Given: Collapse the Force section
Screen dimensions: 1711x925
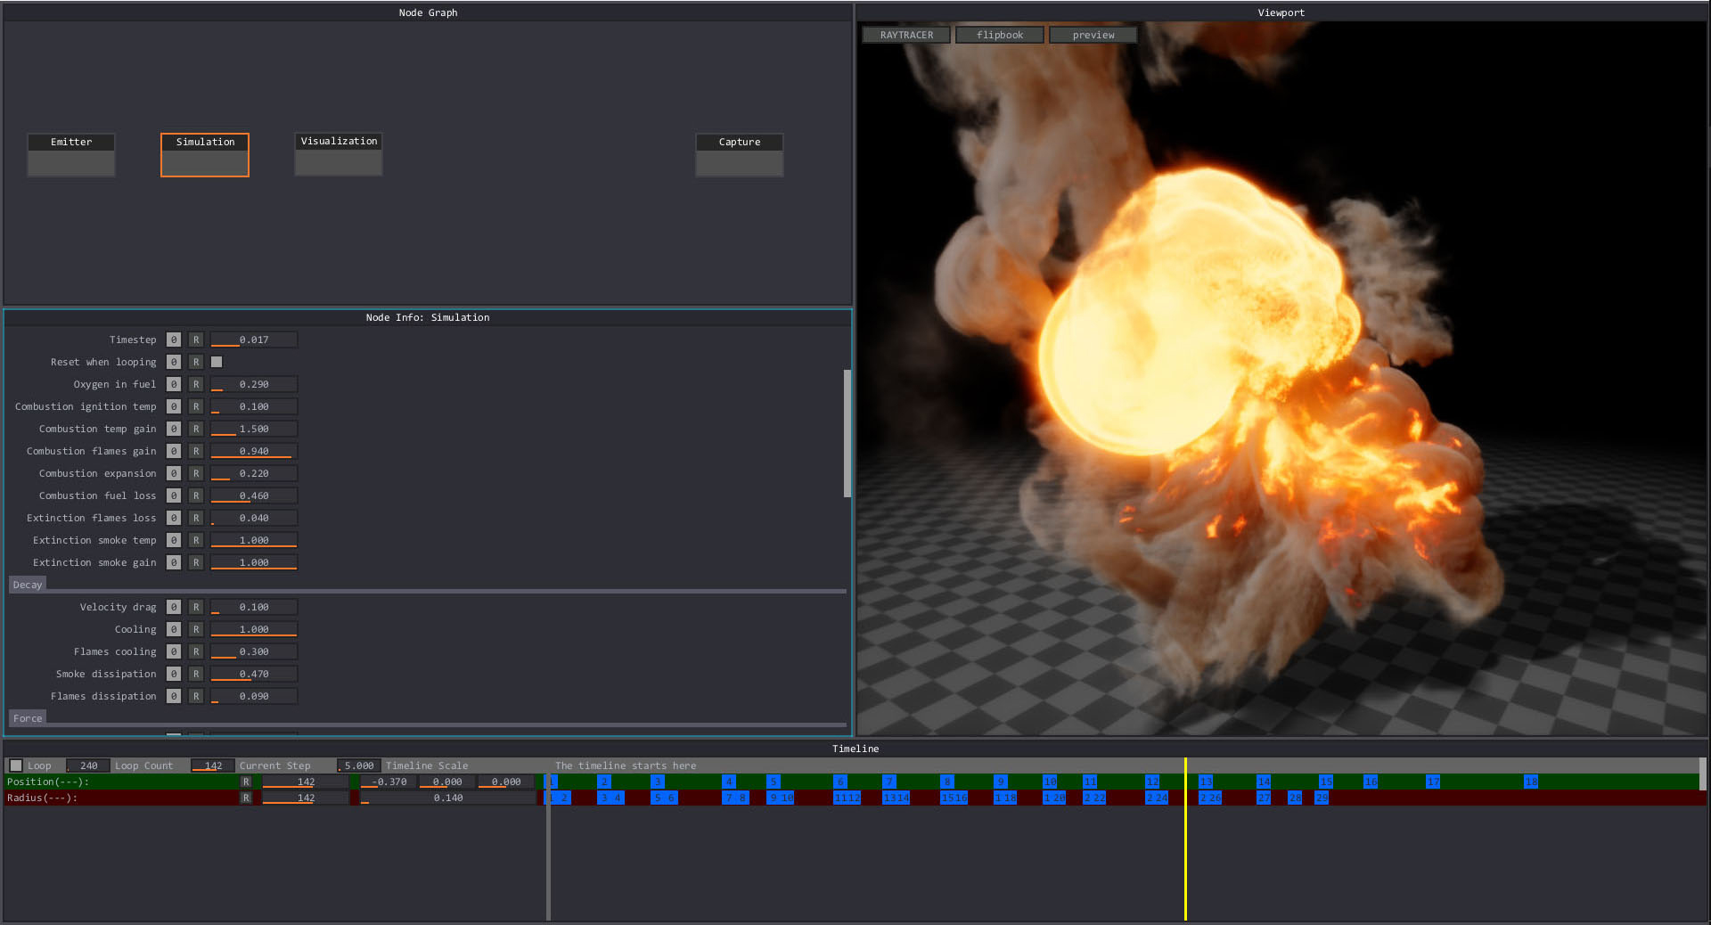Looking at the screenshot, I should [x=28, y=718].
